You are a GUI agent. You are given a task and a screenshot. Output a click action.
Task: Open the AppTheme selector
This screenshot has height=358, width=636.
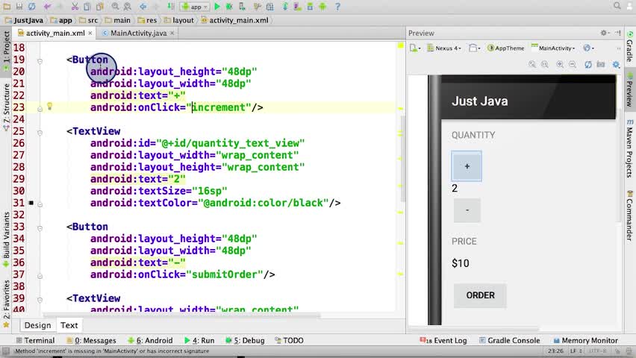point(506,48)
